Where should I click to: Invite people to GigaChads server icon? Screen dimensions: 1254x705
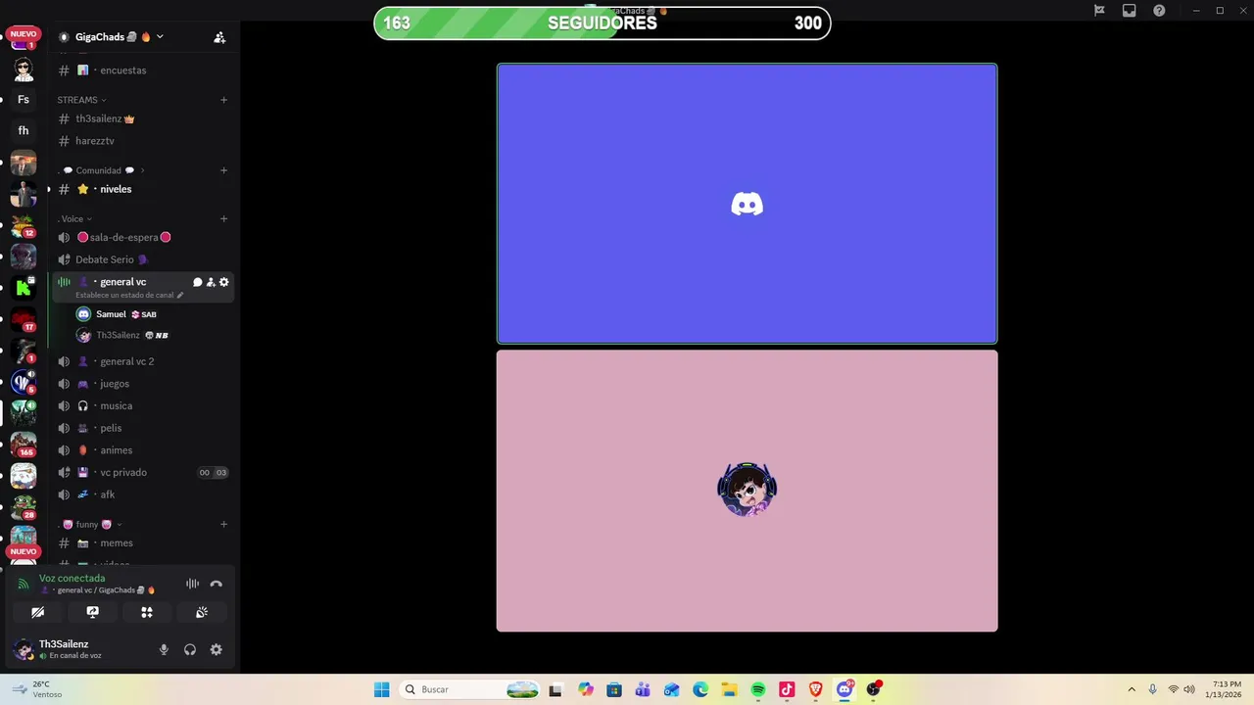tap(219, 37)
